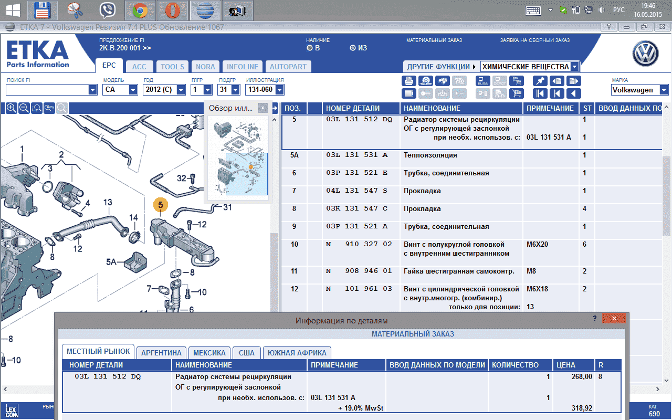Click the pushpin icon
The image size is (672, 420).
pos(540,81)
